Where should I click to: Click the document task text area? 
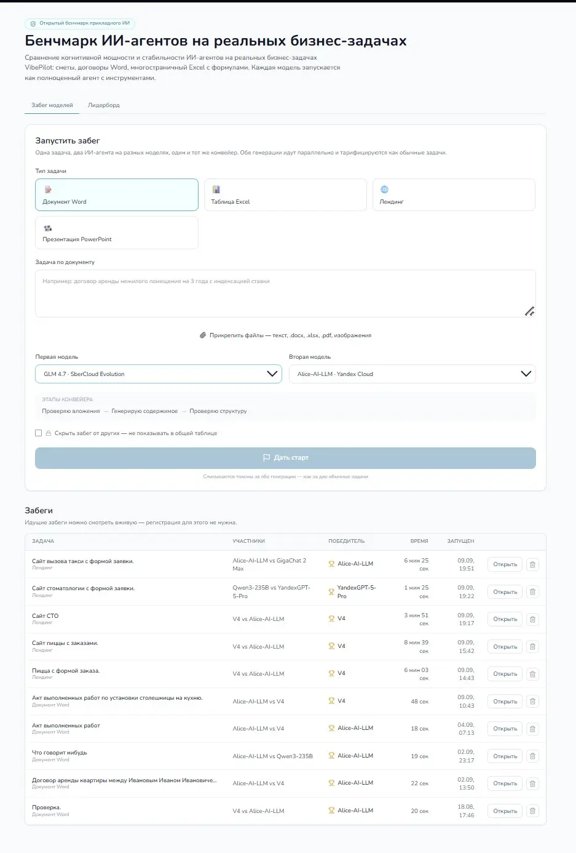tap(285, 294)
